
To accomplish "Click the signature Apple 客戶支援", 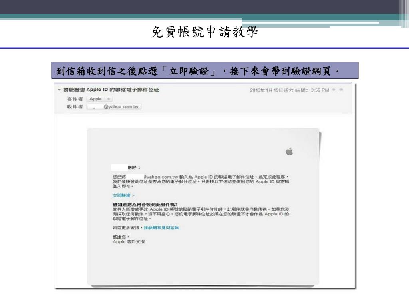I will 129,242.
